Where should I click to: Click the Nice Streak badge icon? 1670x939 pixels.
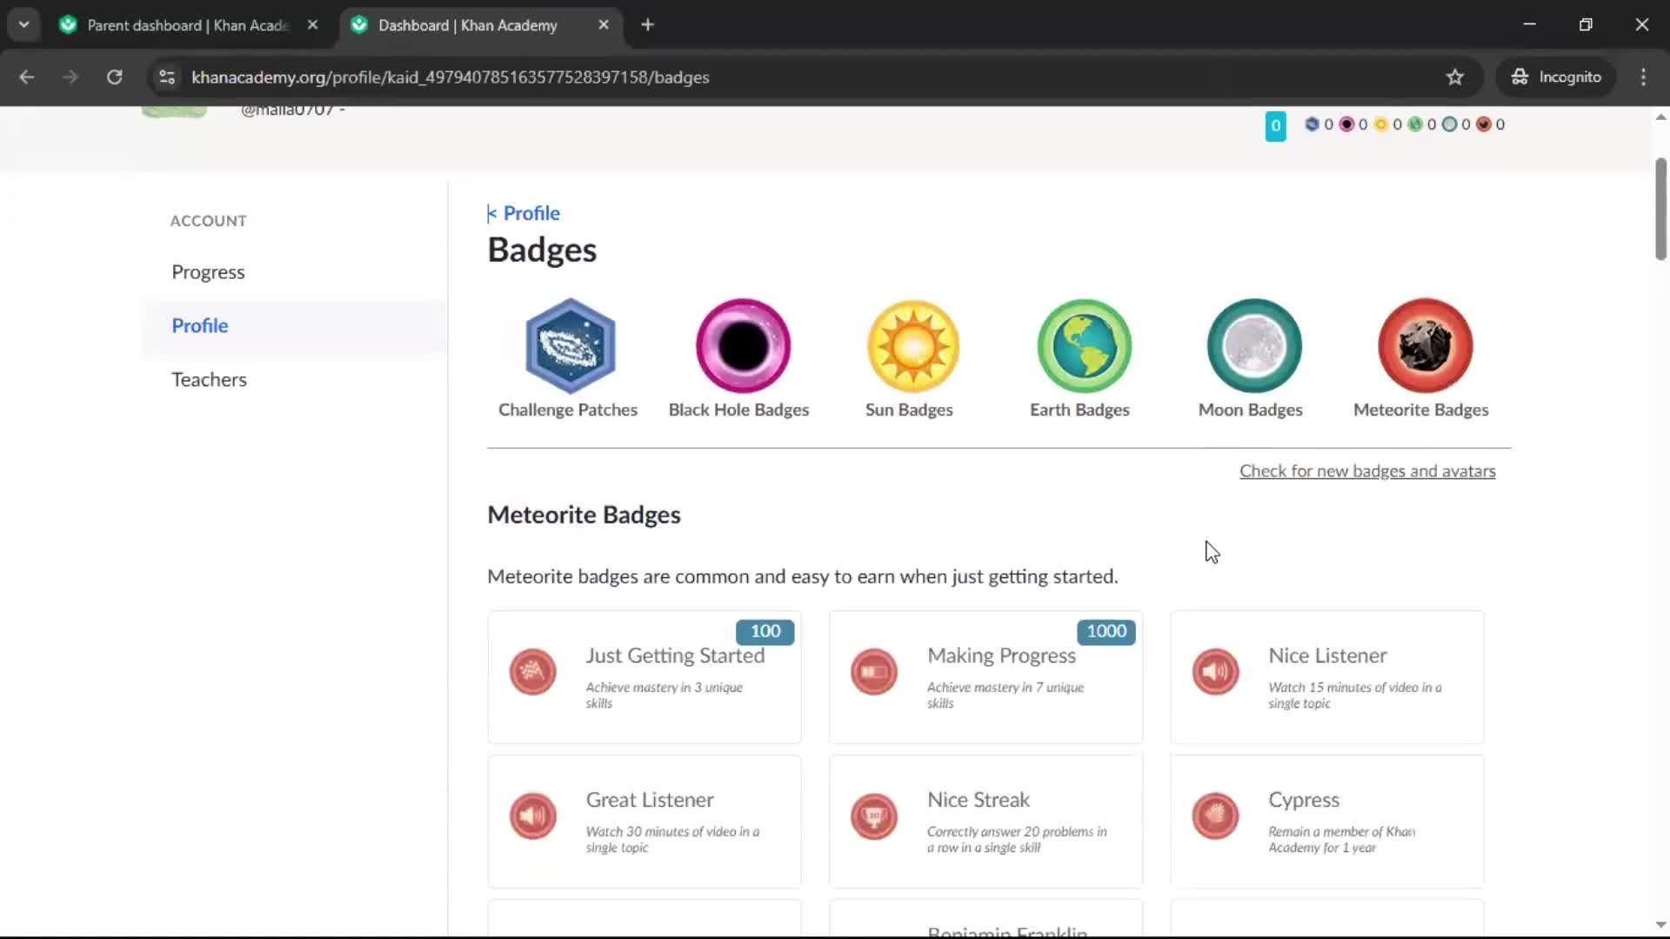tap(873, 816)
